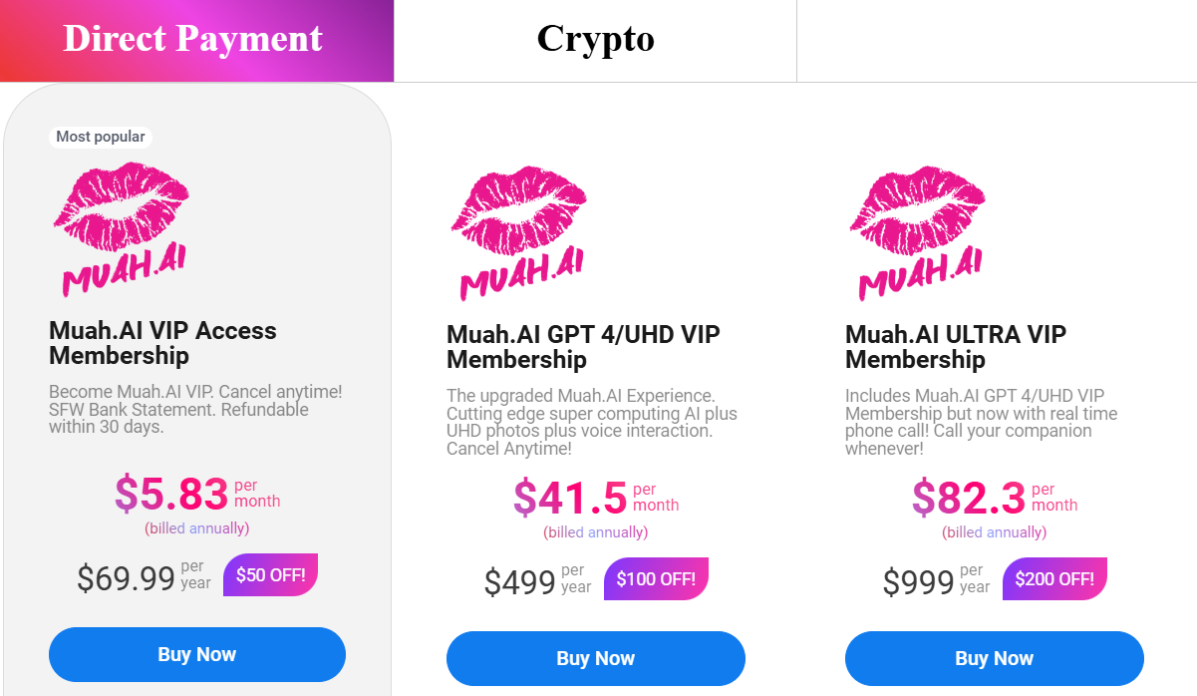The width and height of the screenshot is (1197, 696).
Task: Click the Muah.AI GPT 4/UHD VIP Membership title
Action: [583, 347]
